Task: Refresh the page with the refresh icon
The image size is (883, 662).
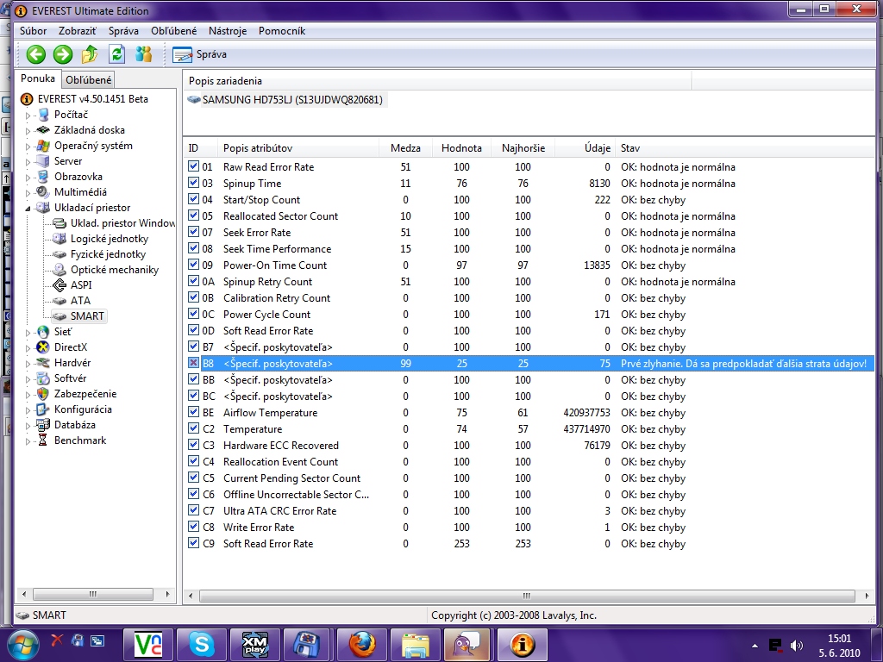Action: pos(116,54)
